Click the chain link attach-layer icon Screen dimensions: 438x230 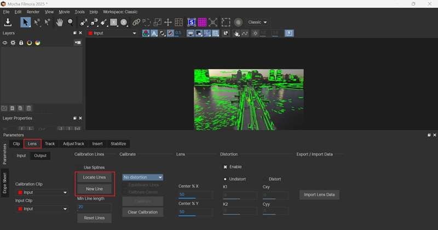136,22
